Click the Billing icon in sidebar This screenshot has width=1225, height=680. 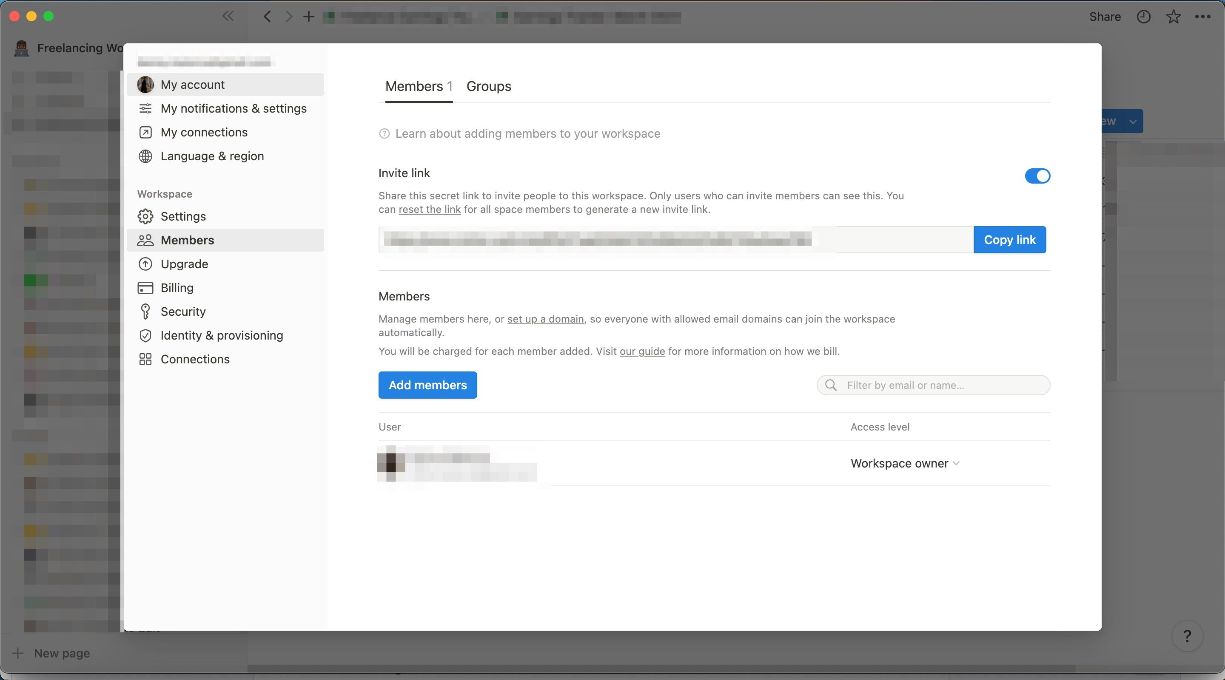(x=145, y=288)
